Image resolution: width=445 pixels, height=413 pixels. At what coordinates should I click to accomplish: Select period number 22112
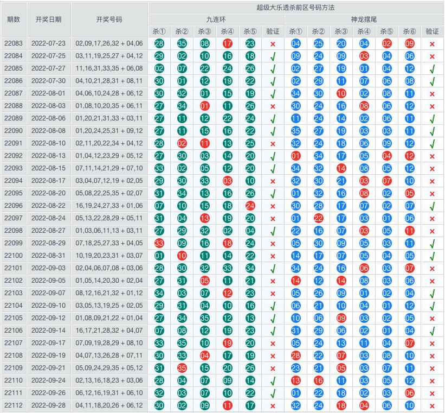point(14,405)
